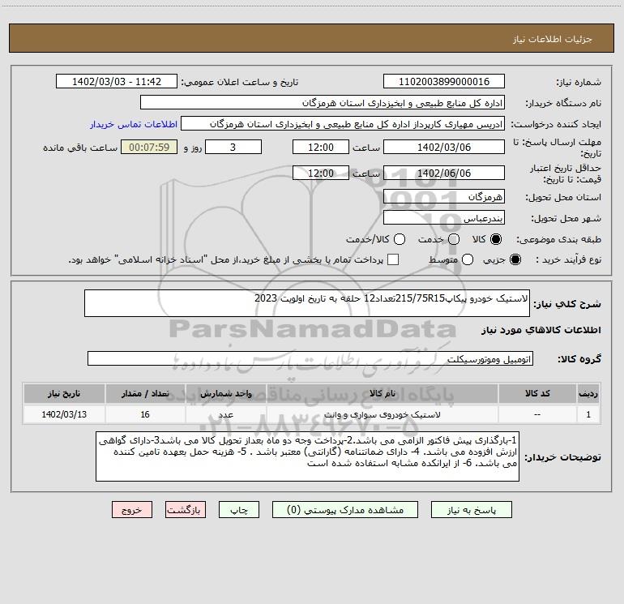Click the شماره نیاز field 1102003899000016

[x=444, y=81]
